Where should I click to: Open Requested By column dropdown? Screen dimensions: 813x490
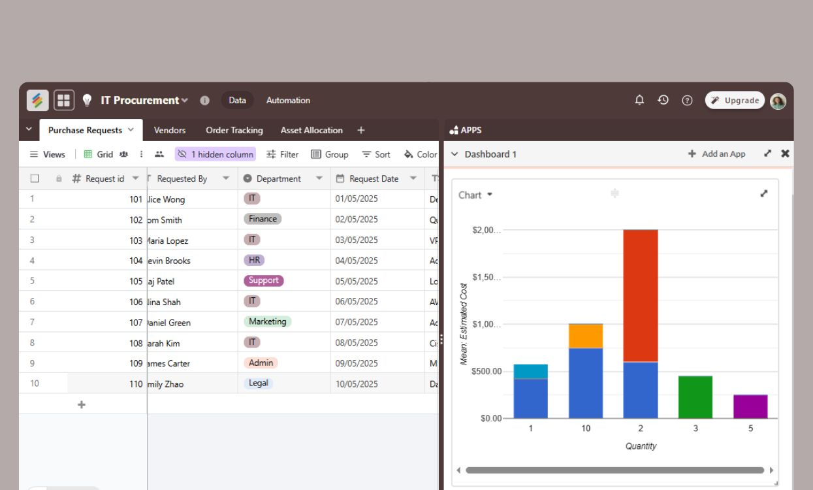226,178
